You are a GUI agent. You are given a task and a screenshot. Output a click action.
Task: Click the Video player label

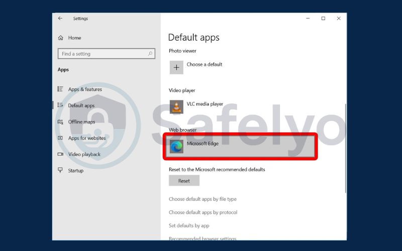[182, 90]
